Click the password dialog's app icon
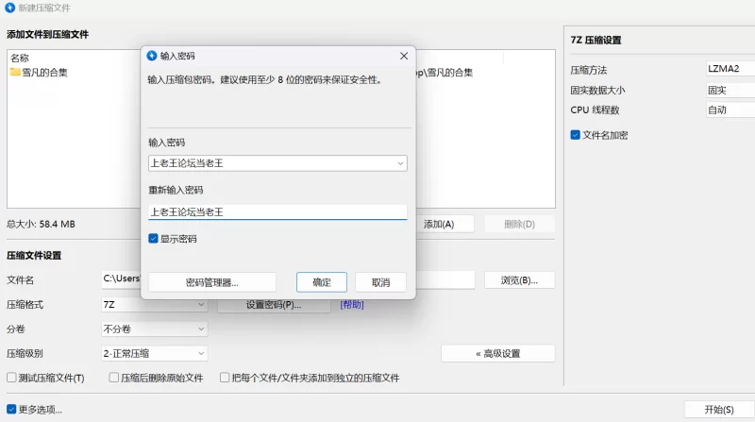The height and width of the screenshot is (422, 755). pyautogui.click(x=152, y=57)
